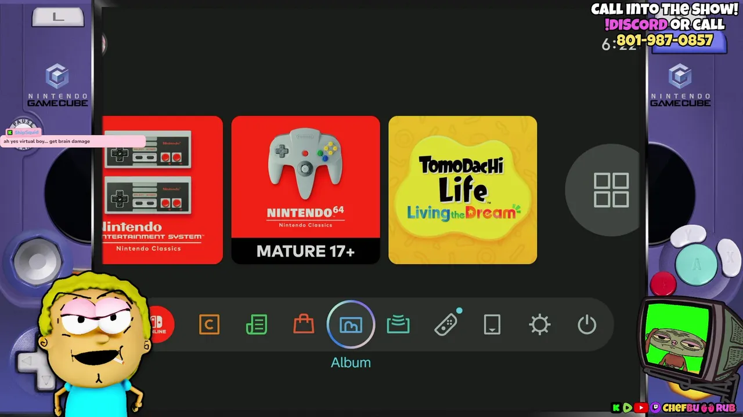
Task: Launch Nintendo Entertainment System Classics tile
Action: (163, 190)
